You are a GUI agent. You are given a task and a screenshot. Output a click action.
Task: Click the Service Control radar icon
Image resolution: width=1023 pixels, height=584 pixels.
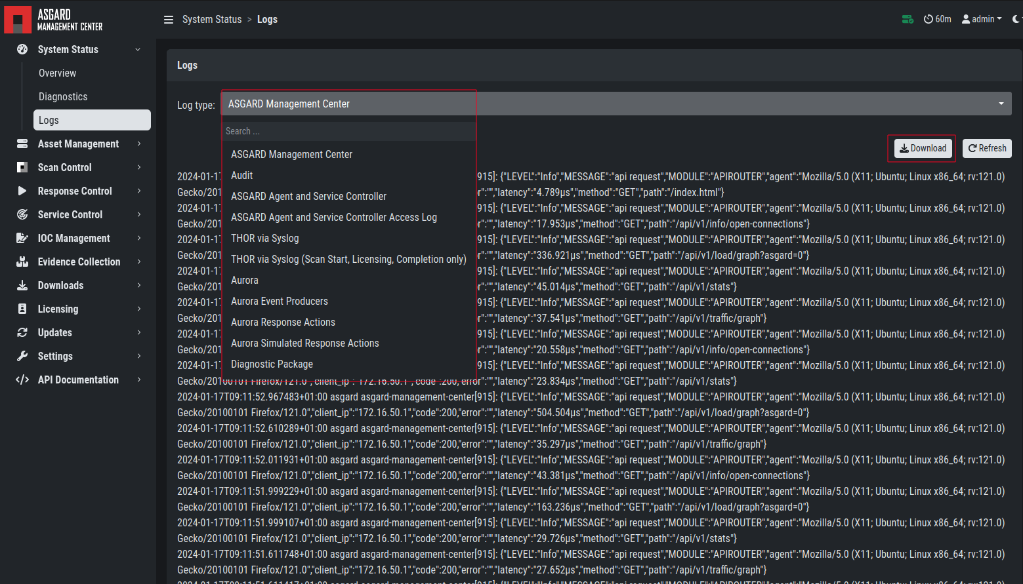22,214
